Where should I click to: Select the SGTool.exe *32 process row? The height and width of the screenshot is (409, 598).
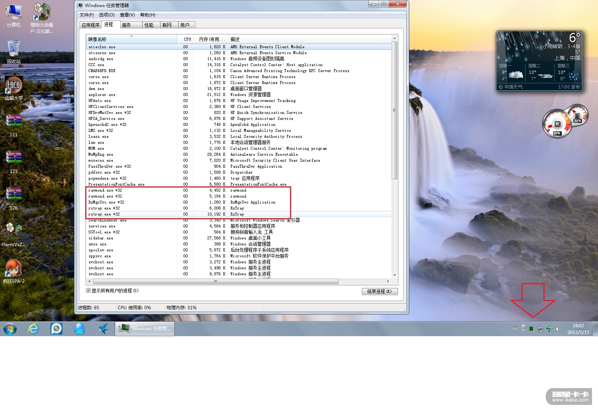(239, 232)
